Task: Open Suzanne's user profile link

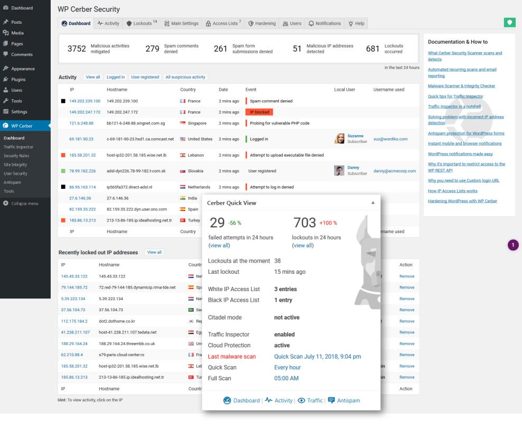Action: (x=355, y=136)
